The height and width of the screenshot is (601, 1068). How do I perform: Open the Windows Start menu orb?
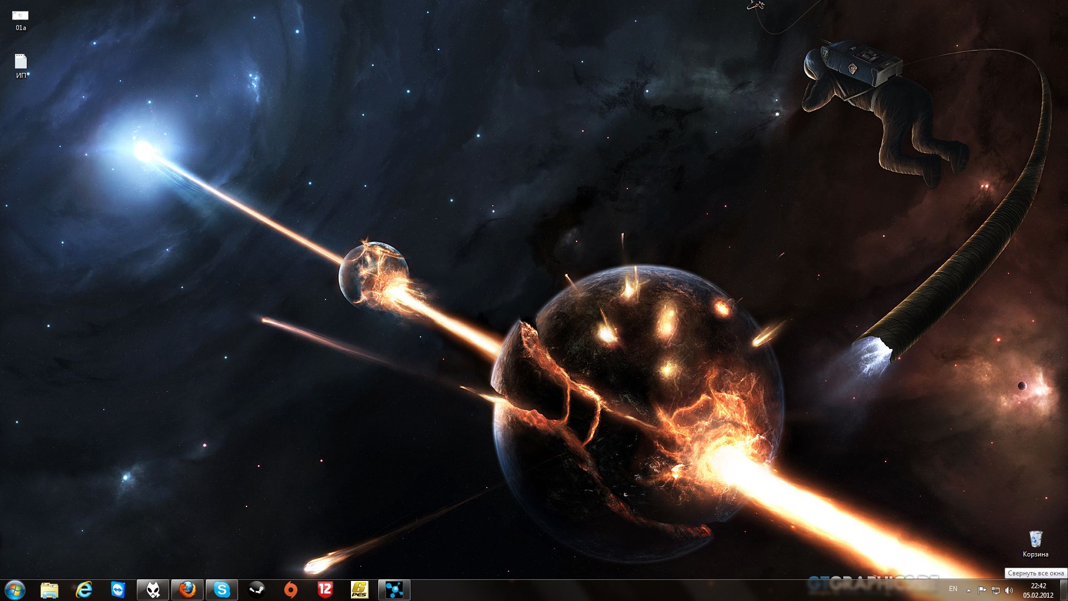click(15, 589)
